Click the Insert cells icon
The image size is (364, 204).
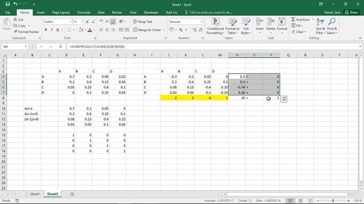[x=259, y=22]
